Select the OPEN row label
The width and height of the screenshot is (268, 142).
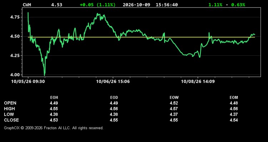10,103
